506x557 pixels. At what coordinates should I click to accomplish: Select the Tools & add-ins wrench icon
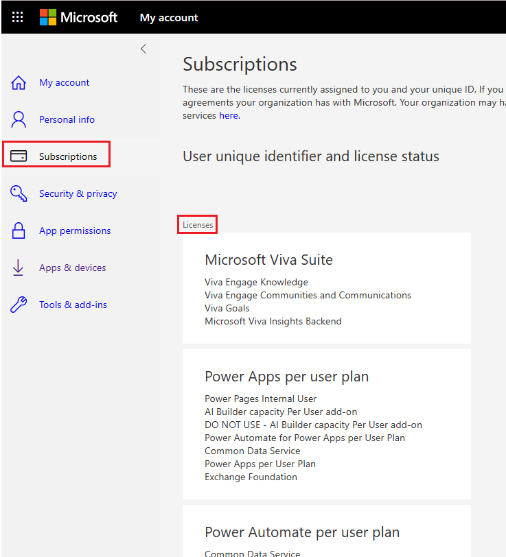[19, 305]
